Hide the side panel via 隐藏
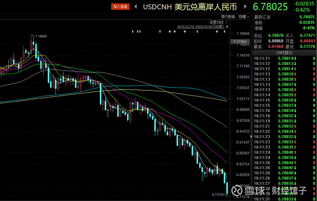Screen dimensions: 317x201 pyautogui.click(x=244, y=17)
